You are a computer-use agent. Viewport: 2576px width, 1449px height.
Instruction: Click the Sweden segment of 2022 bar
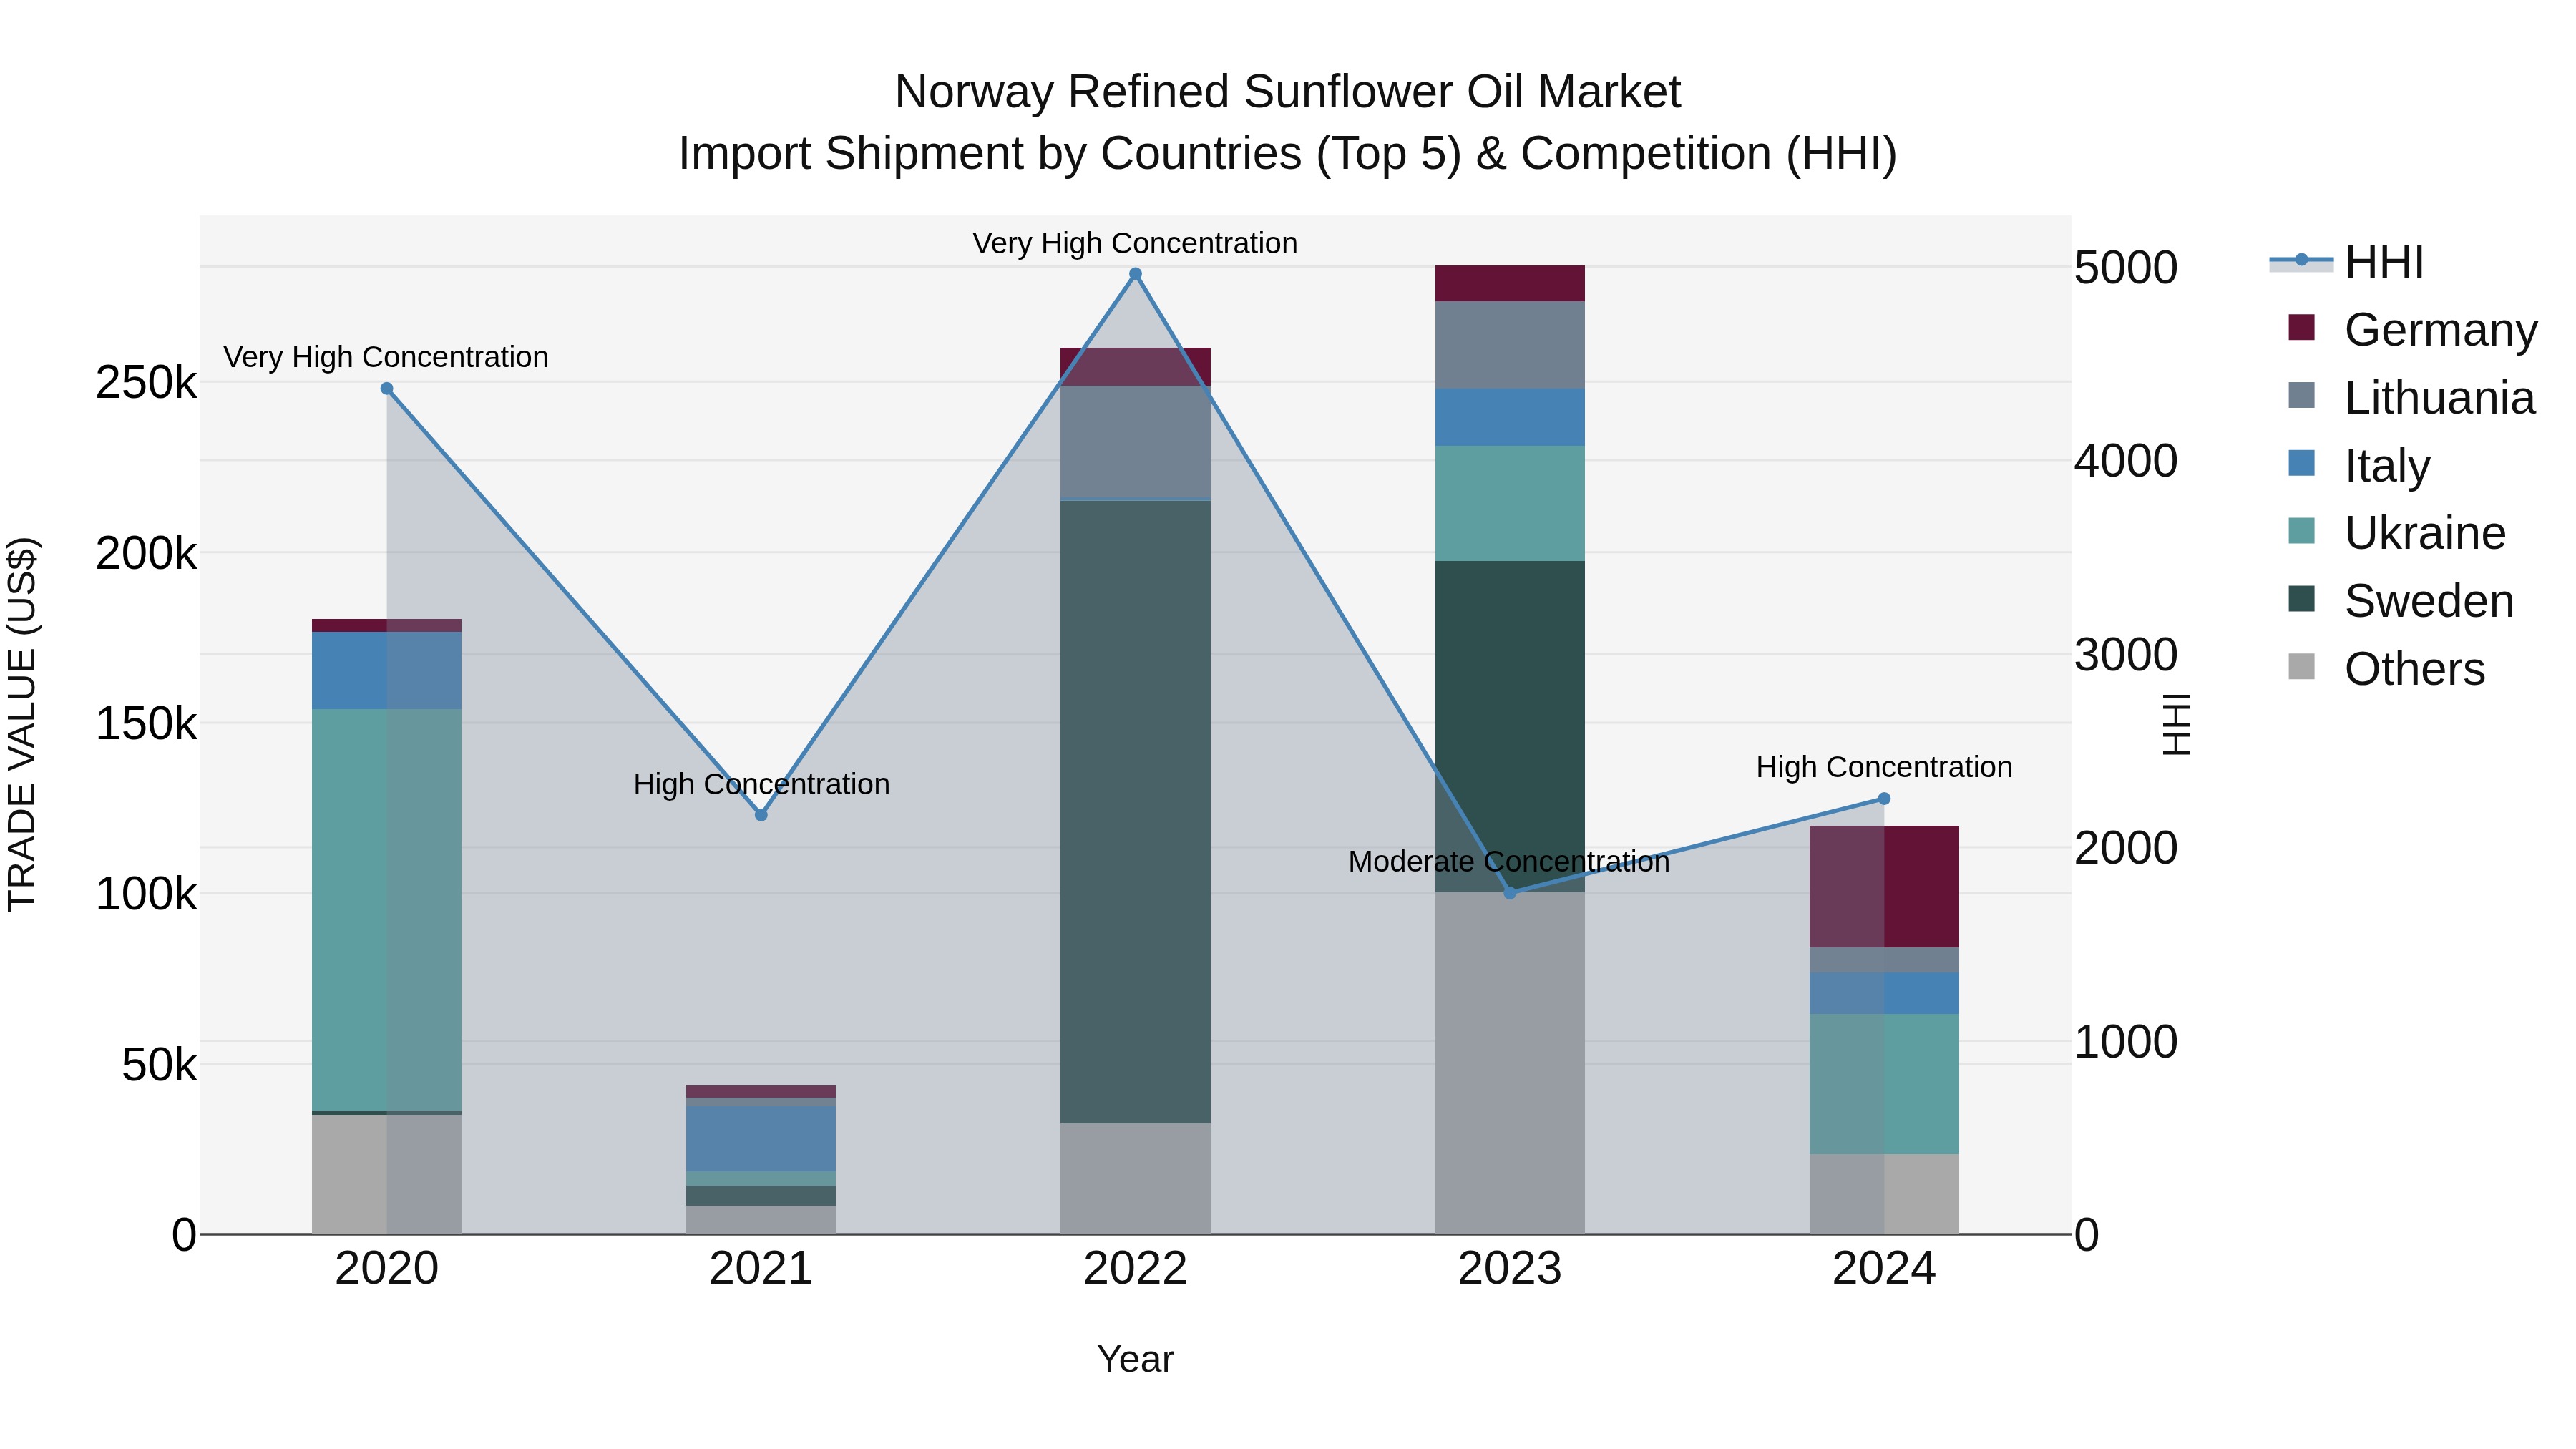[x=1135, y=811]
